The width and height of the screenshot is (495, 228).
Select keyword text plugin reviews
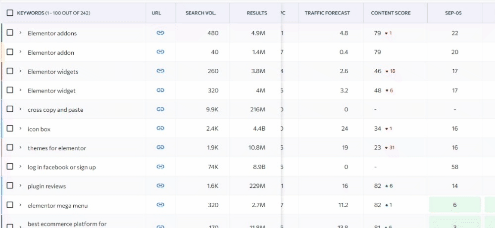click(x=47, y=186)
